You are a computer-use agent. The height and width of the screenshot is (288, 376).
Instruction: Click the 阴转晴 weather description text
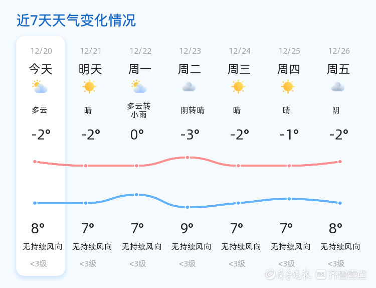pos(193,110)
